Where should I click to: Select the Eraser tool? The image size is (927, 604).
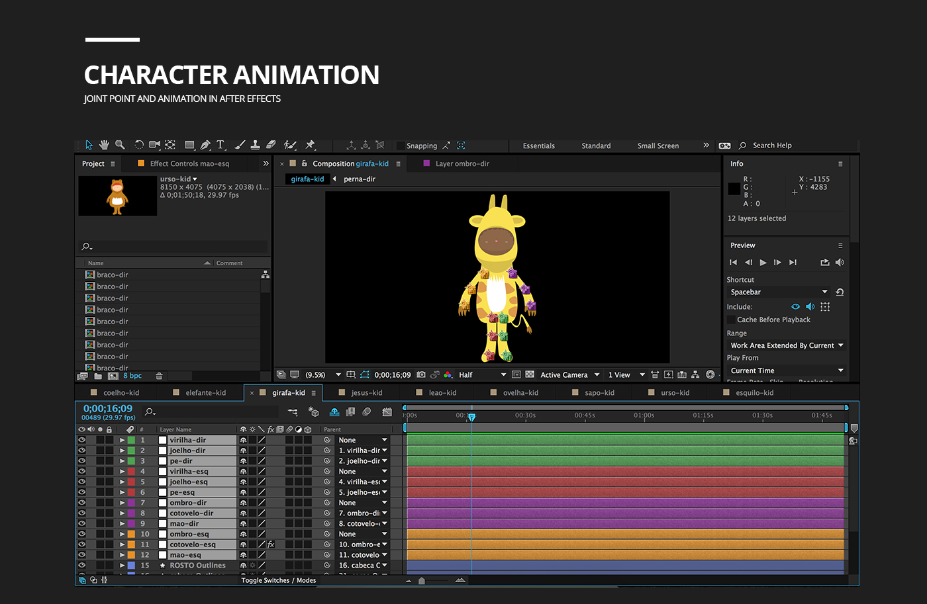click(270, 145)
